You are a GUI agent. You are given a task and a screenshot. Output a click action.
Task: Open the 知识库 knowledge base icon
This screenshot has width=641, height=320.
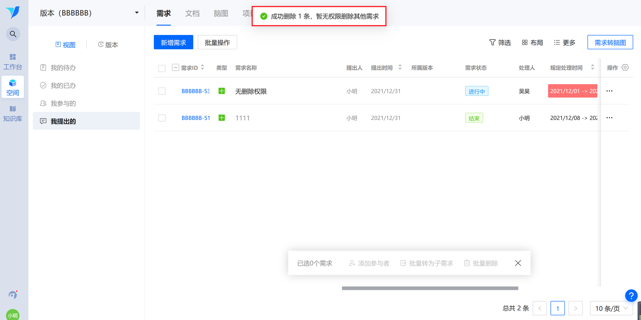(x=13, y=114)
